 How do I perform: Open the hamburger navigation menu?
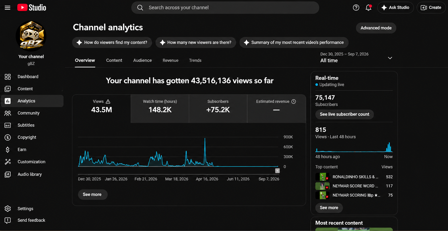pos(7,8)
